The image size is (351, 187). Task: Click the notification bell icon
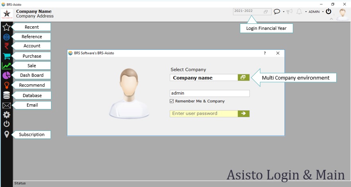pyautogui.click(x=299, y=12)
